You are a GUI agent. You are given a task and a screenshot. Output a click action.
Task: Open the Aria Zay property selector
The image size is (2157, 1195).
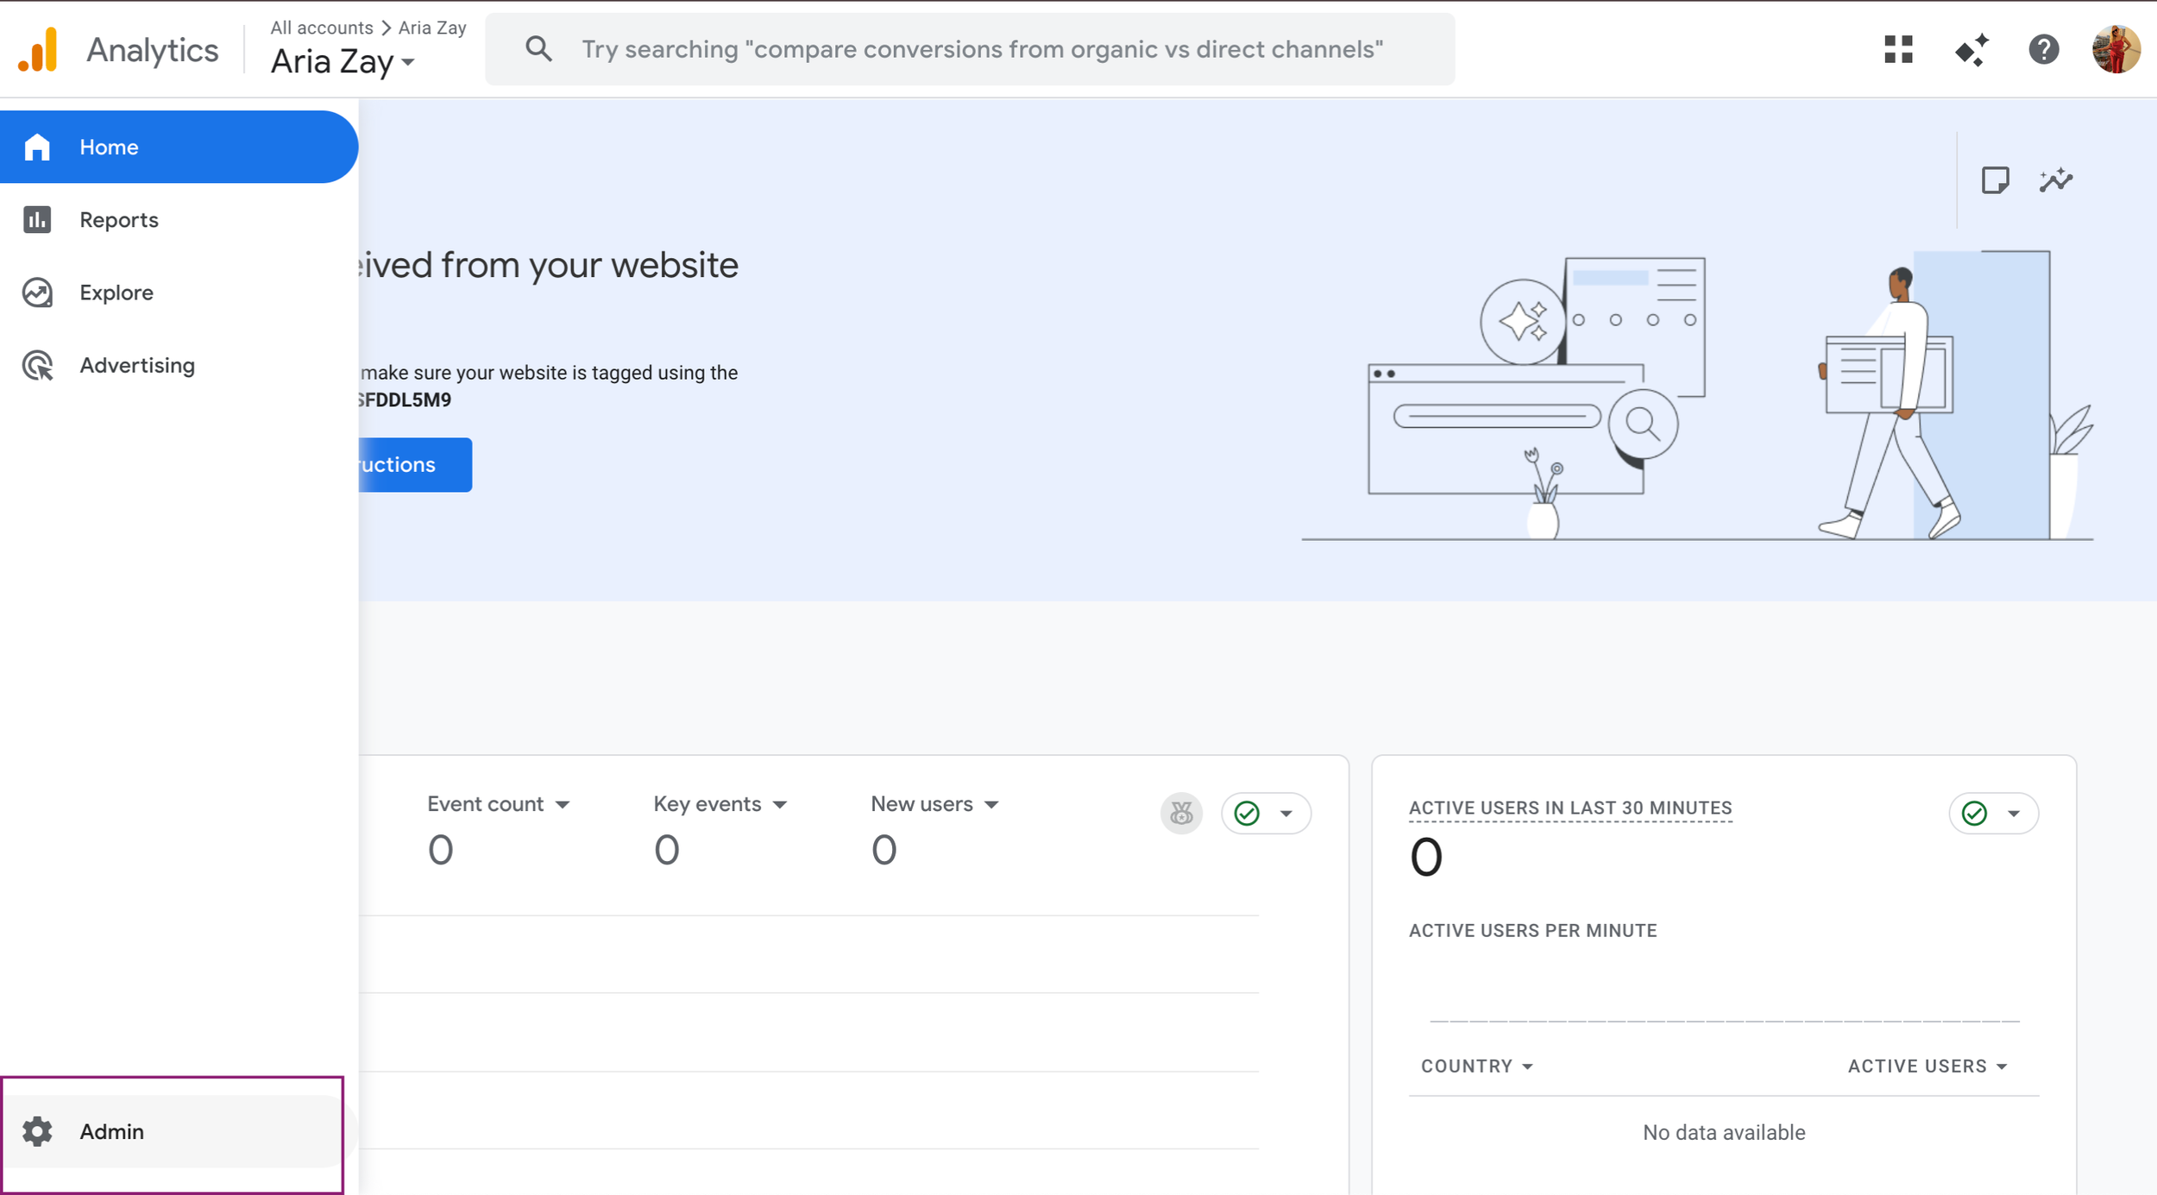(x=343, y=62)
